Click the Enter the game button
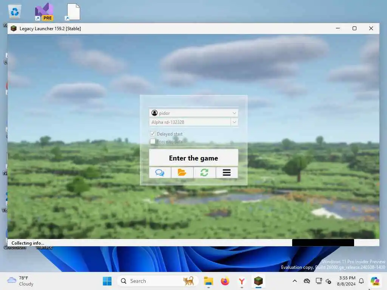This screenshot has width=387, height=290. tap(193, 158)
